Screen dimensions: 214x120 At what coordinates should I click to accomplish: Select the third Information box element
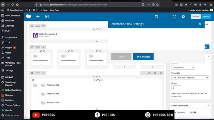(97, 59)
